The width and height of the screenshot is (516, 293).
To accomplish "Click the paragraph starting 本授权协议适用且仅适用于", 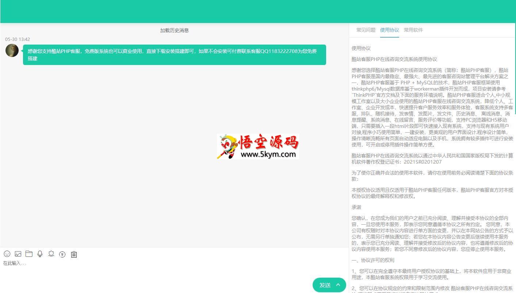I will coord(432,193).
